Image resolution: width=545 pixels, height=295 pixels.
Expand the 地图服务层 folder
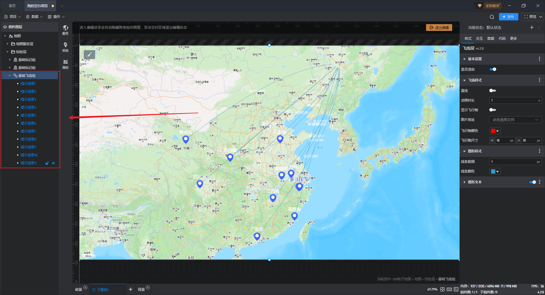pyautogui.click(x=7, y=44)
